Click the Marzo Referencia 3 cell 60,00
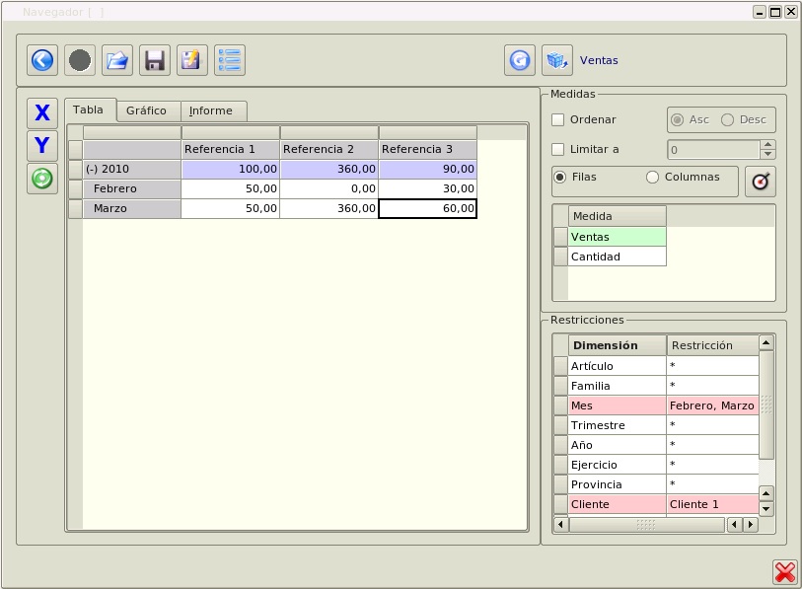The image size is (802, 589). [427, 209]
